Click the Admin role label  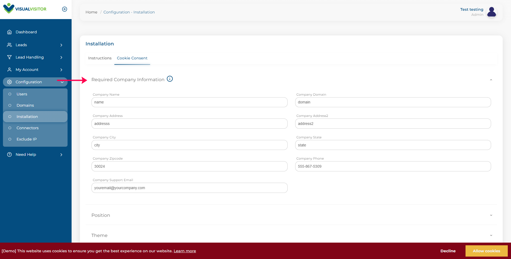pyautogui.click(x=477, y=15)
